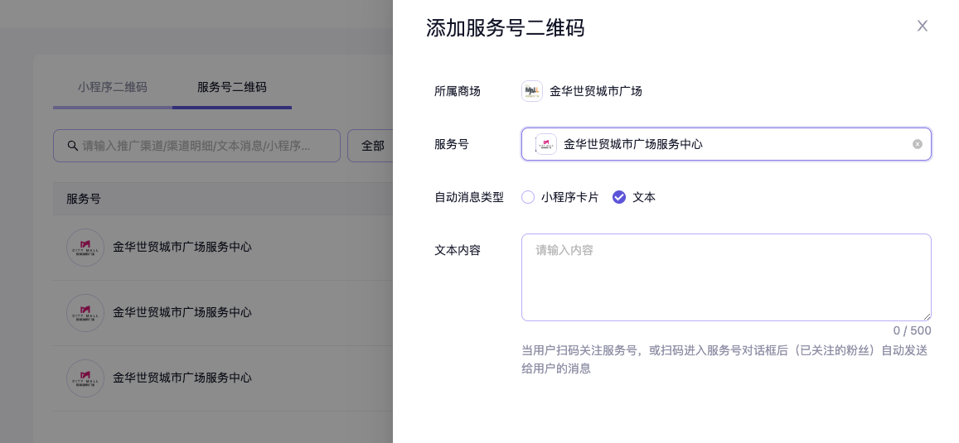Click the logo inside the 服务号 select box
Screen dimensions: 959x443
coord(545,144)
